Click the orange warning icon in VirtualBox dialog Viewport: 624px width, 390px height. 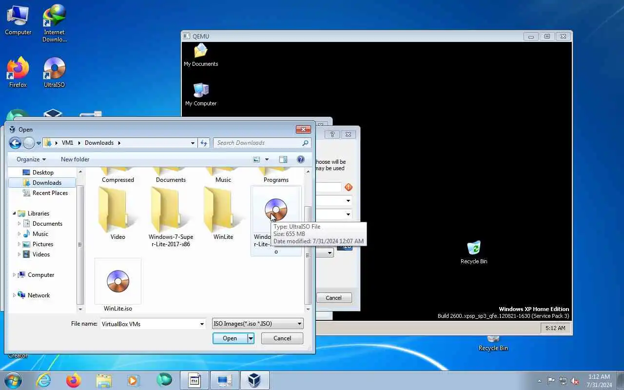[348, 187]
